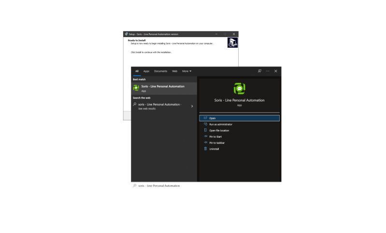Uninstall the Soris app
Image resolution: width=386 pixels, height=233 pixels.
[214, 149]
